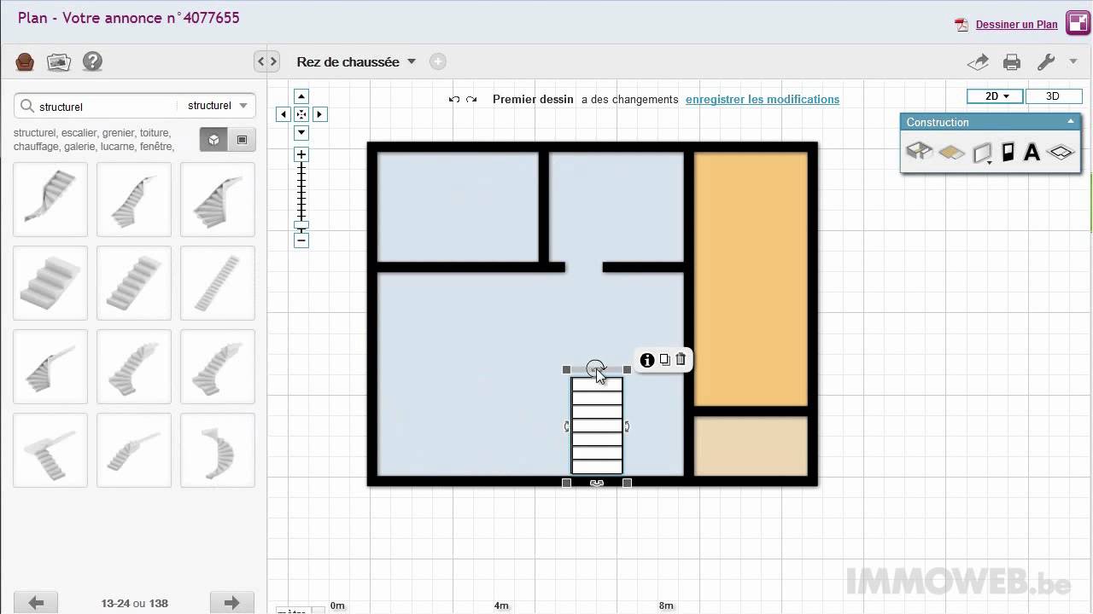The image size is (1093, 614).
Task: Open the furniture armchair catalog icon
Action: [25, 61]
